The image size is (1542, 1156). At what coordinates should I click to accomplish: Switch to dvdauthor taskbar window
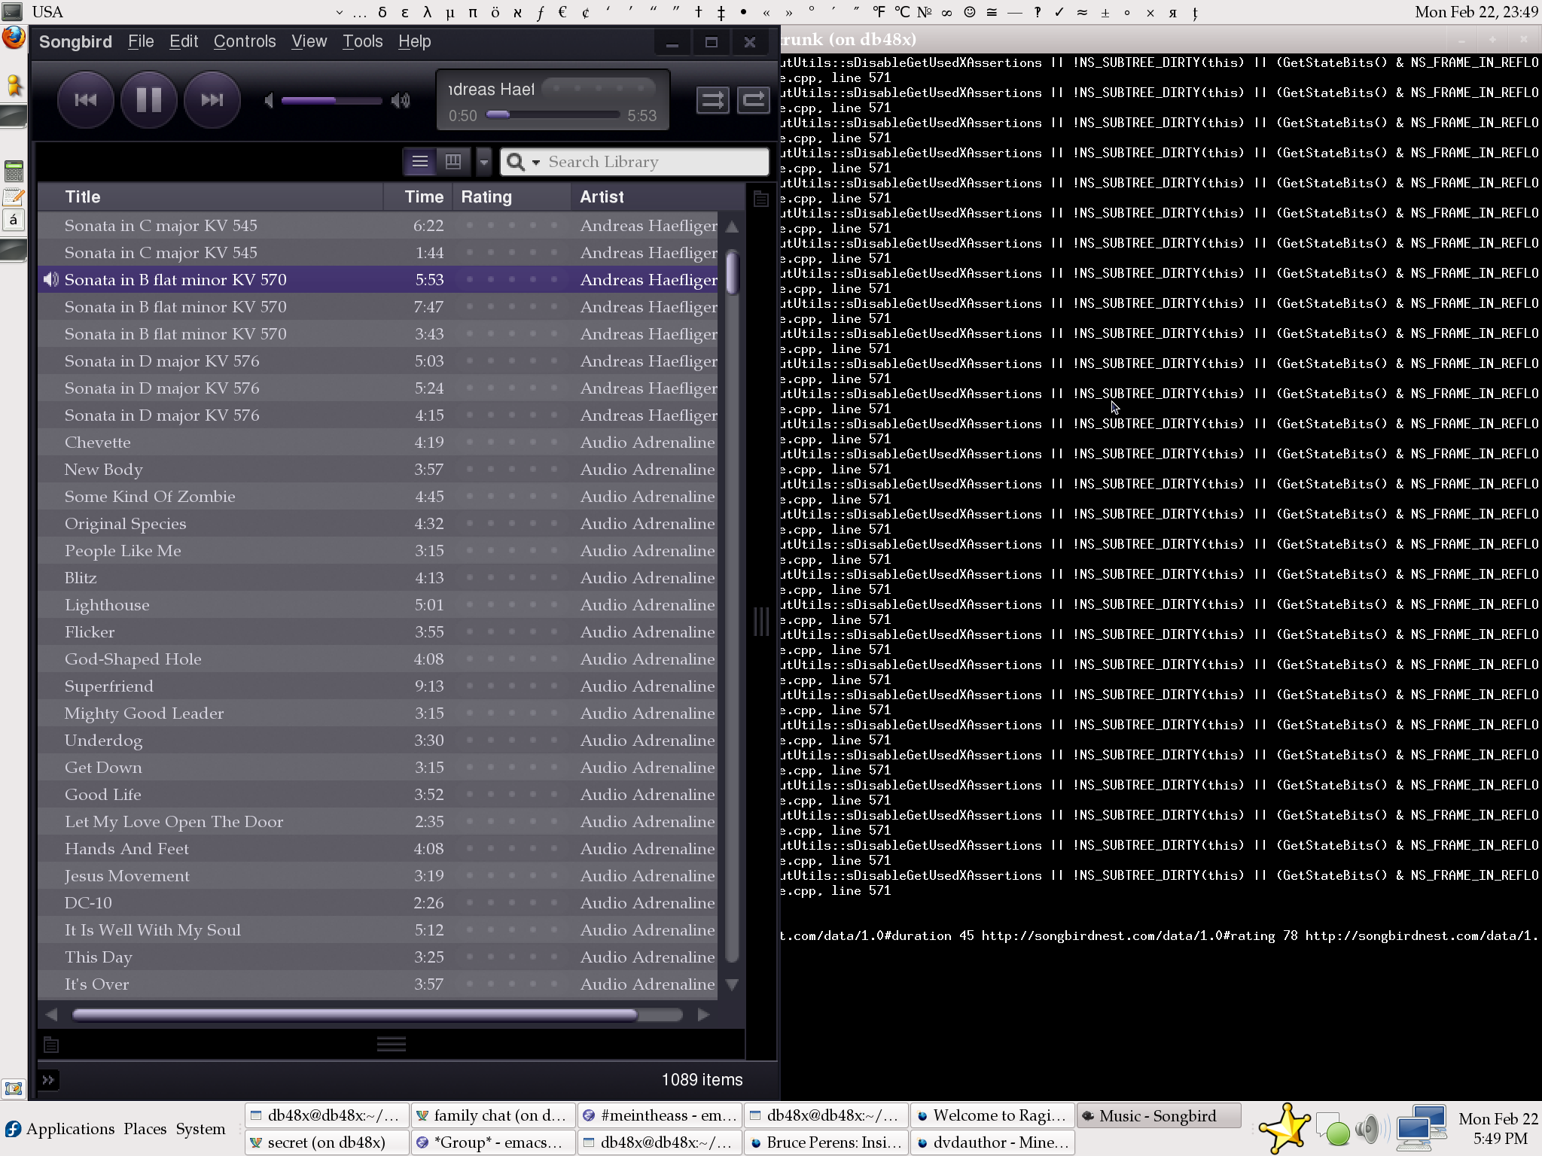992,1142
